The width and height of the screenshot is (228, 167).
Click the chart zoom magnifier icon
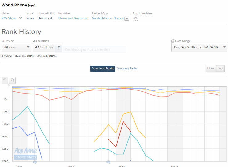tap(12, 80)
